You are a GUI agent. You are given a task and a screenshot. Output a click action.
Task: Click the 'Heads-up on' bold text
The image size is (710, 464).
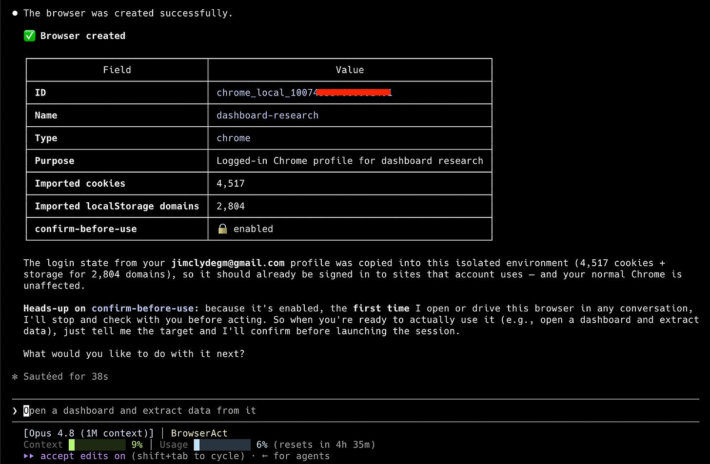(55, 309)
